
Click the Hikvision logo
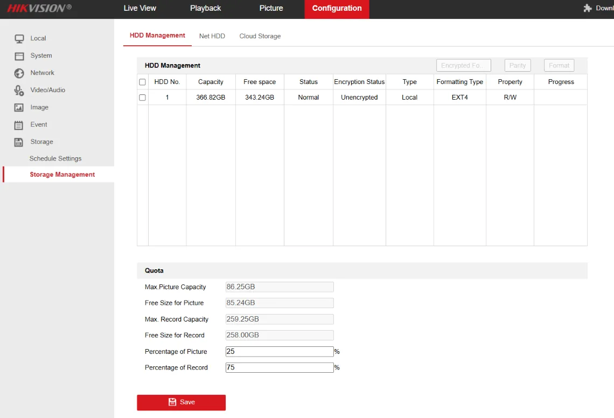click(39, 8)
